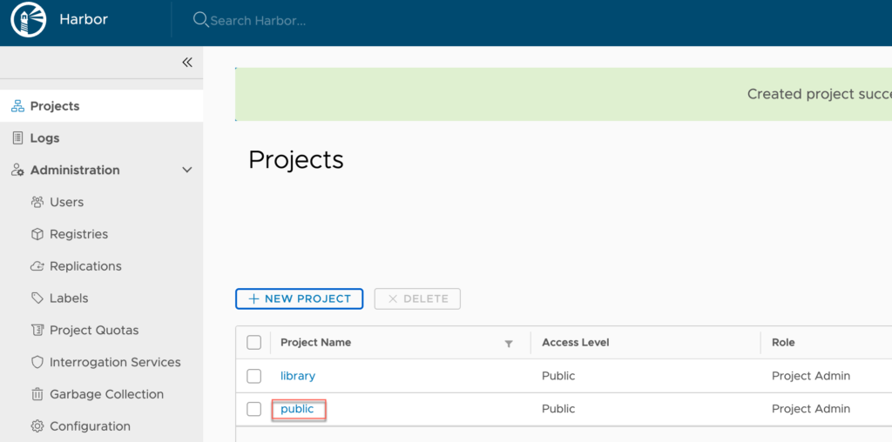Click Public access level in public row
Viewport: 892px width, 442px height.
click(558, 409)
